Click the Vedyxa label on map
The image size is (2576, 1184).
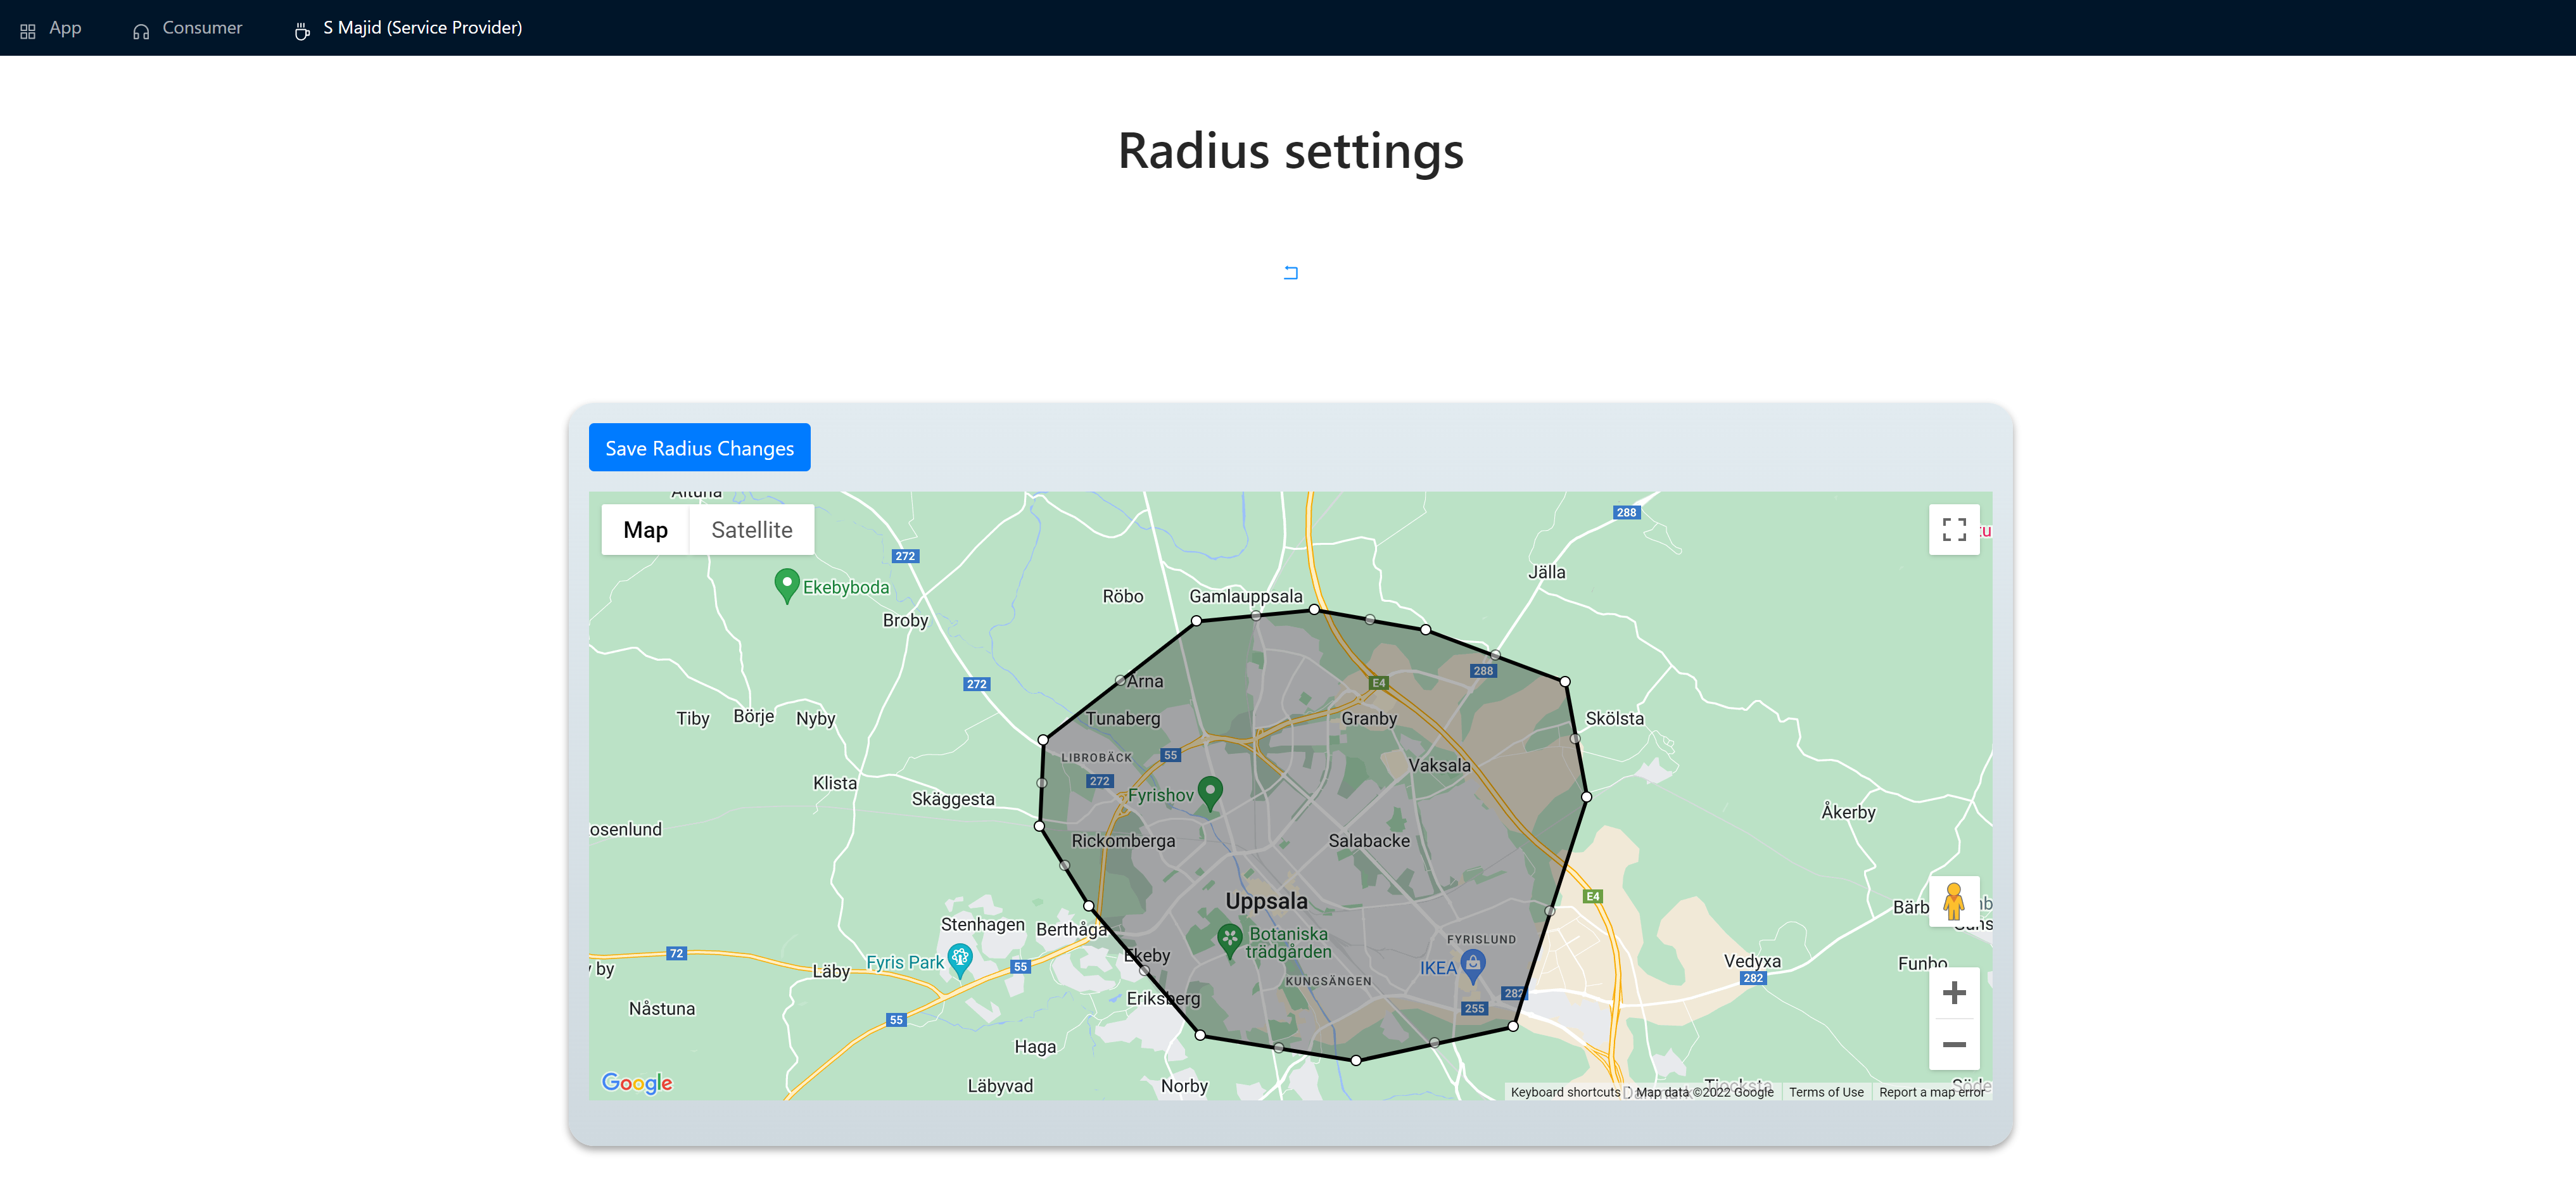click(1752, 961)
